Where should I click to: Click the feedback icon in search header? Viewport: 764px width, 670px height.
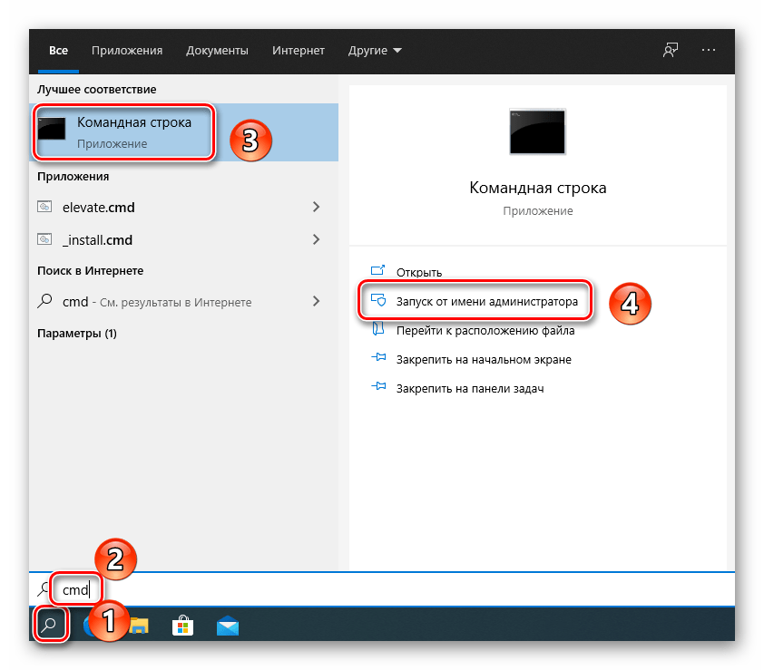point(671,51)
